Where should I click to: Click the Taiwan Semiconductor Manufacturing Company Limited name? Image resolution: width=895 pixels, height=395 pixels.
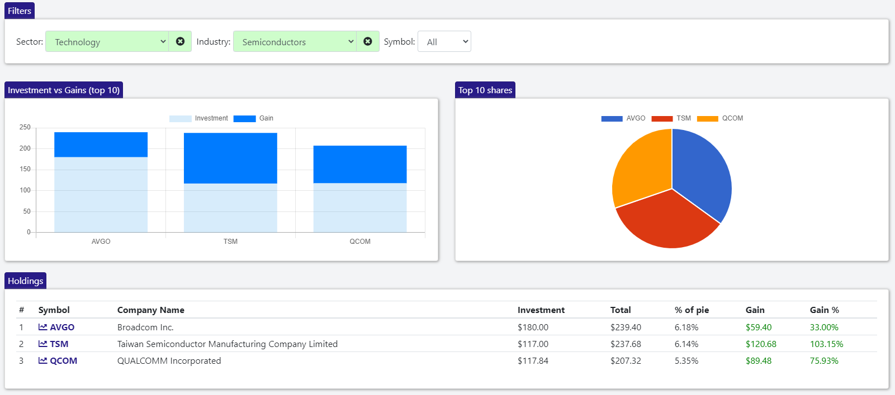pos(228,344)
